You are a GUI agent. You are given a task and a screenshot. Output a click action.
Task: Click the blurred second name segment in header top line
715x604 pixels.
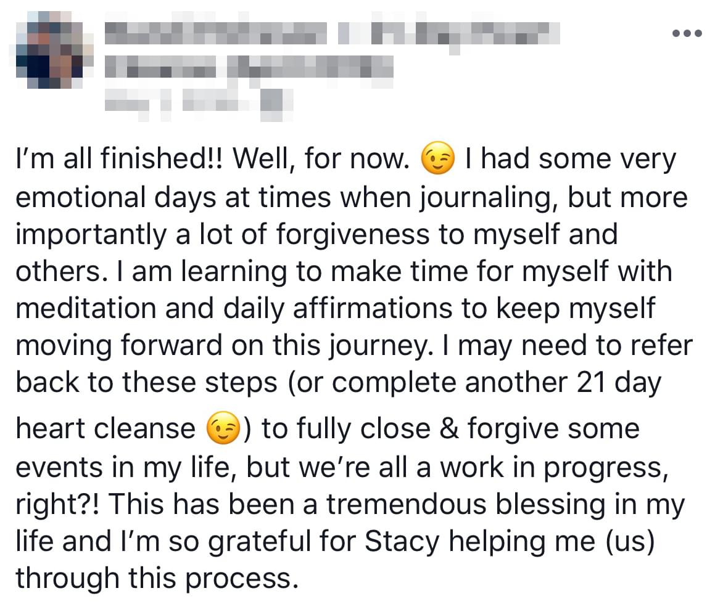(448, 33)
